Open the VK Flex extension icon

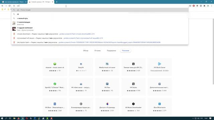107,84
